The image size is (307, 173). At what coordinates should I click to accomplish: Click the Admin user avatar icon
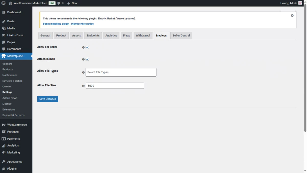[x=300, y=3]
